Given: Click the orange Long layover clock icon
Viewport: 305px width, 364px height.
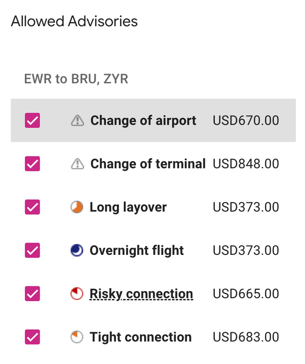Looking at the screenshot, I should pos(77,207).
